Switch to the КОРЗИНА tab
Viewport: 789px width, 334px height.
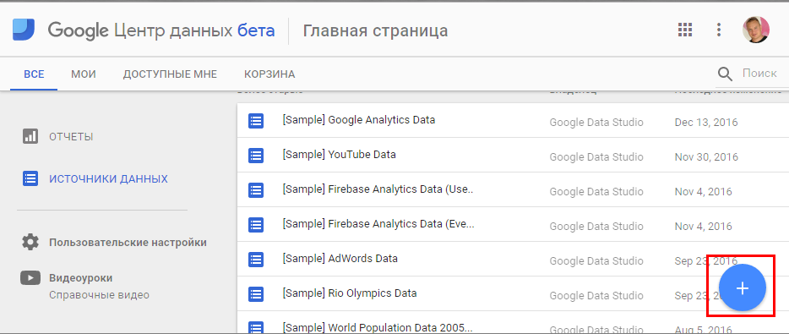click(269, 74)
